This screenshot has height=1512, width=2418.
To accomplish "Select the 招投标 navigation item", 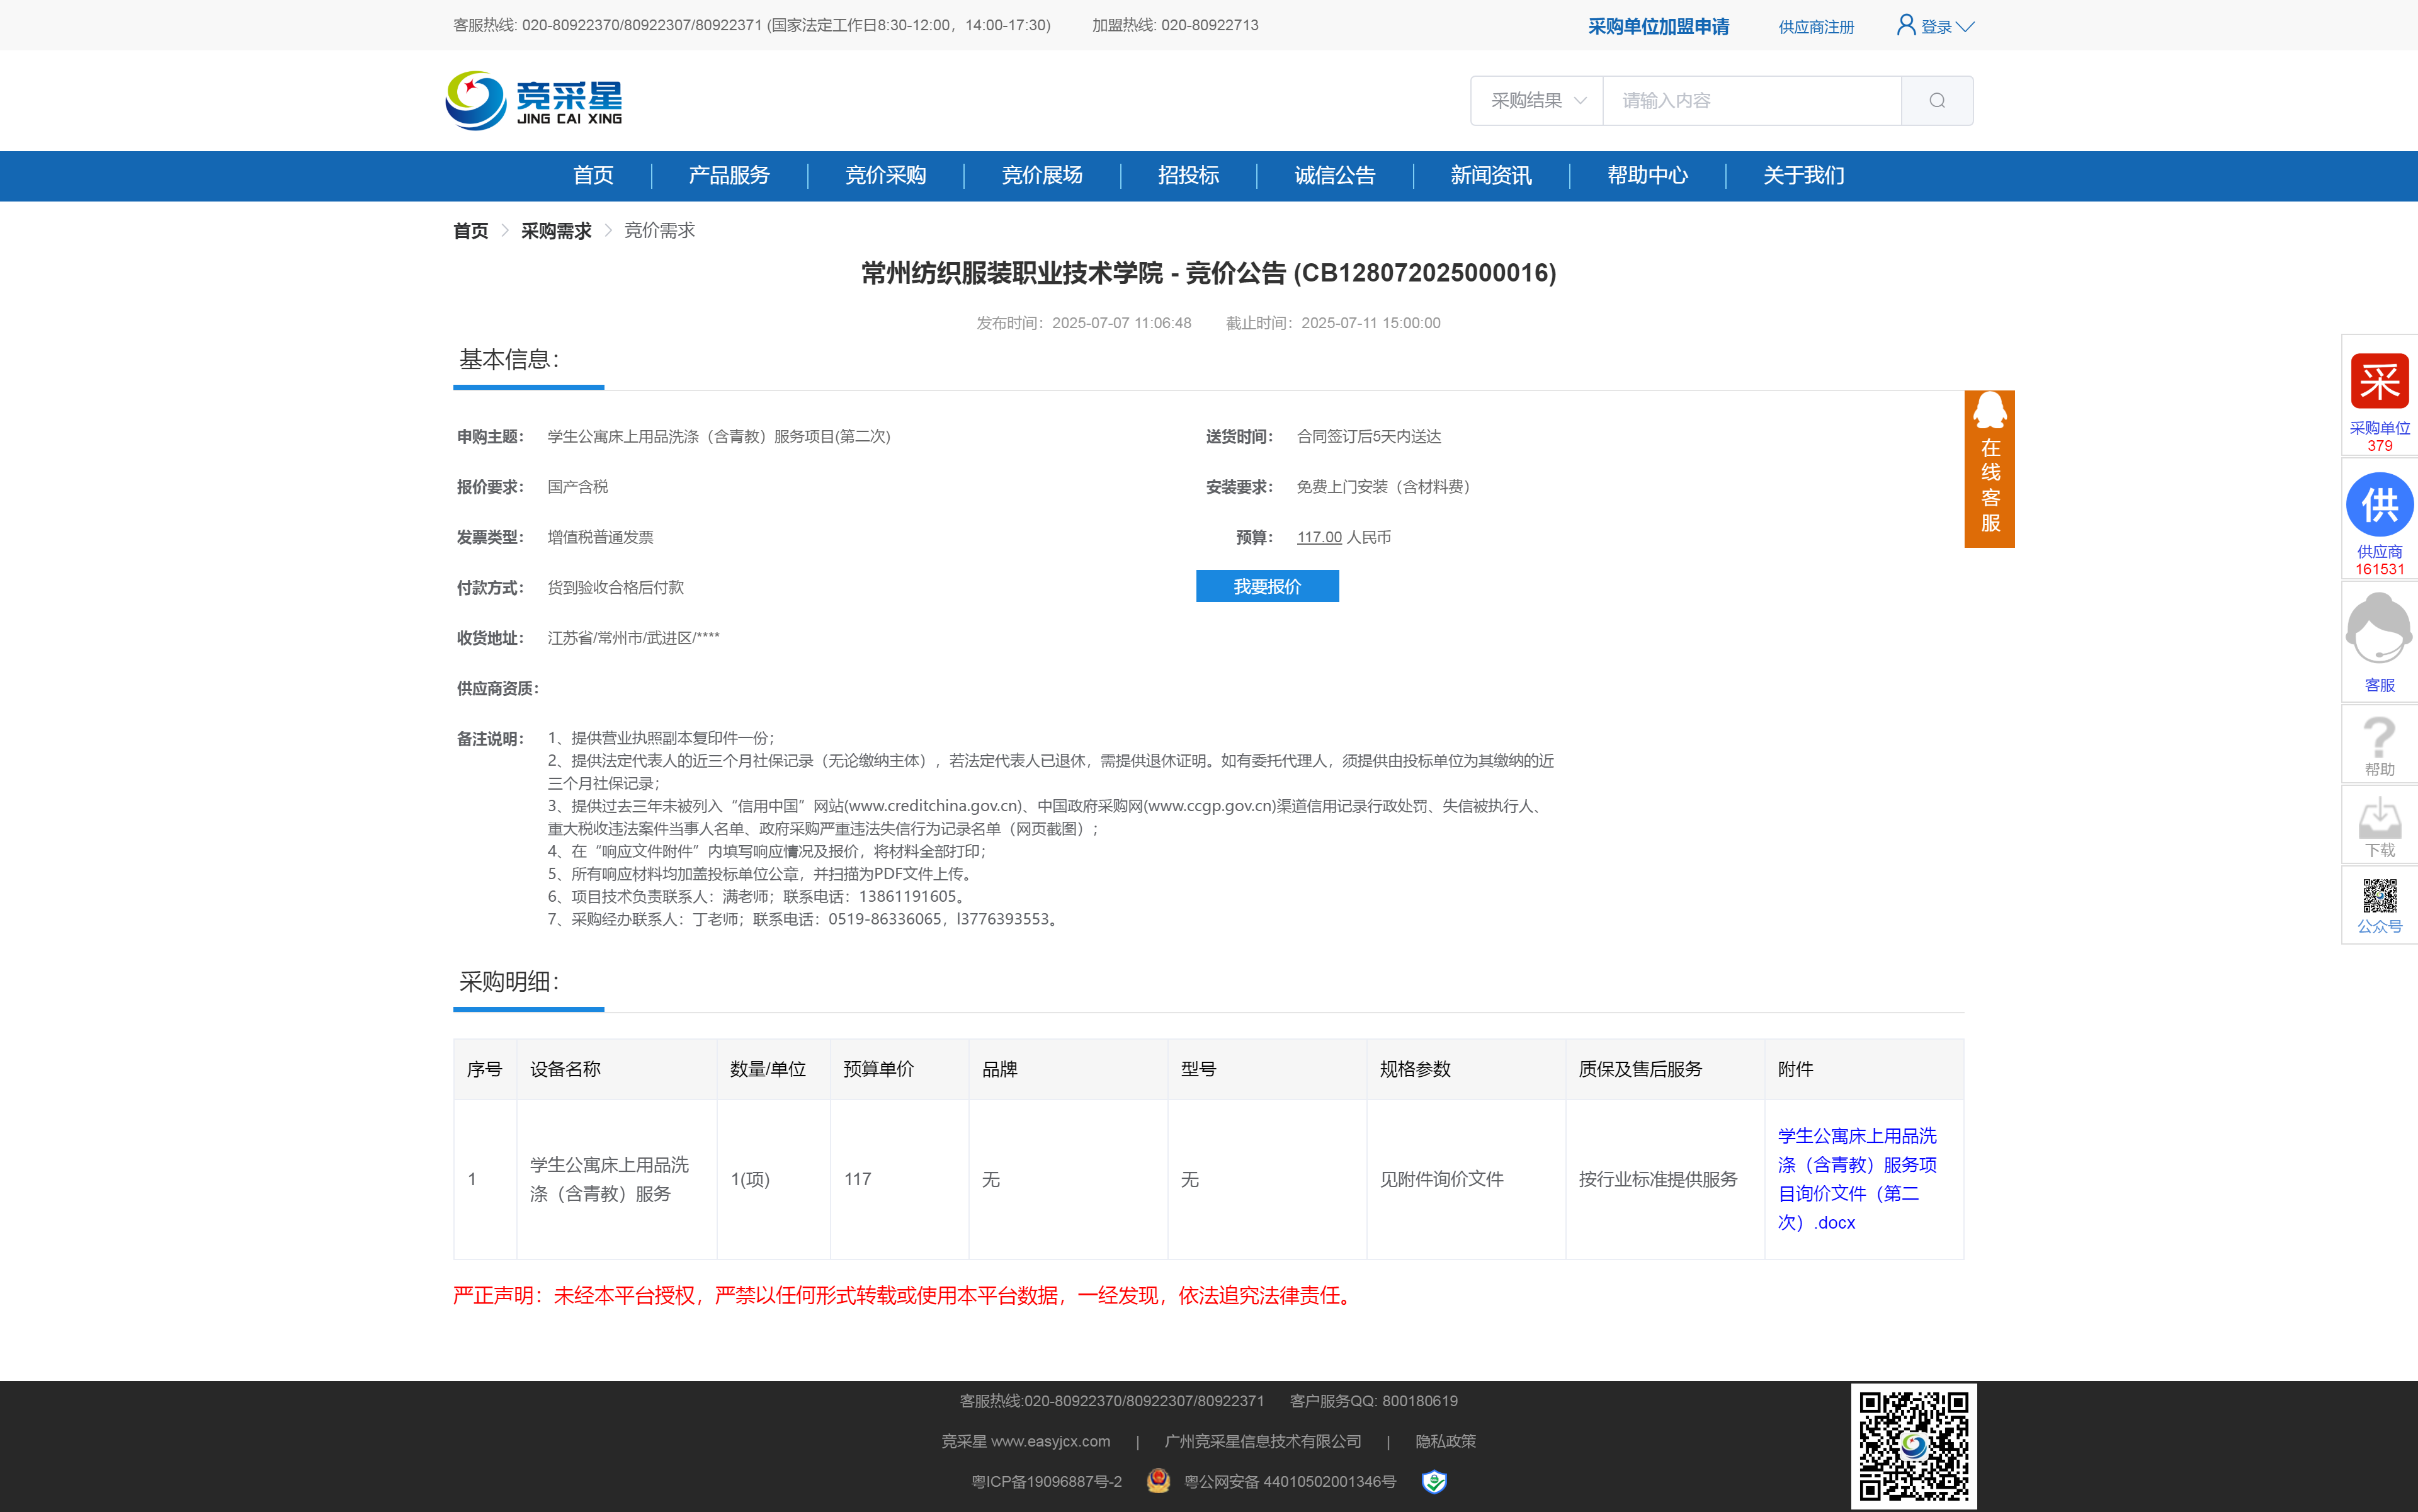I will point(1188,176).
